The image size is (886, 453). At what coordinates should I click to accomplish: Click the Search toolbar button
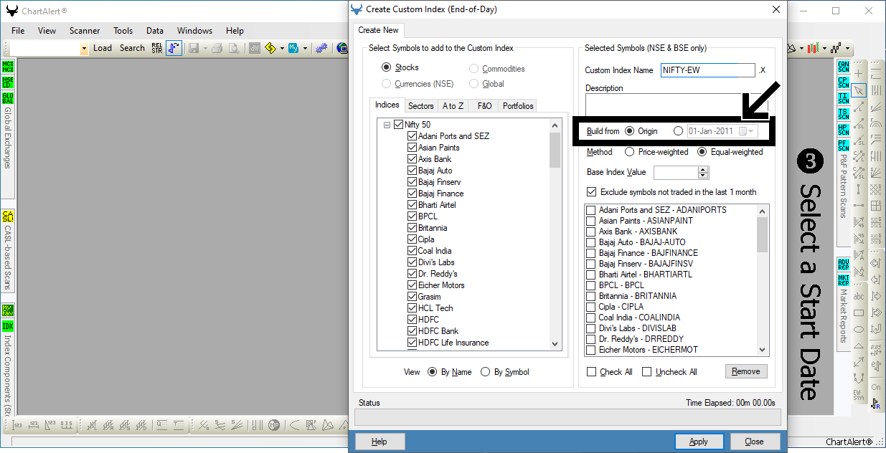[x=132, y=48]
